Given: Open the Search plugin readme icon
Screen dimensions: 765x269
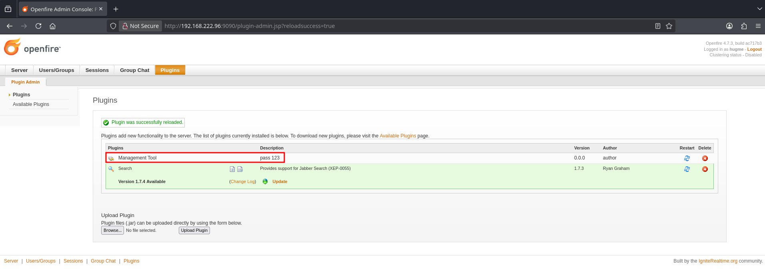Looking at the screenshot, I should (x=232, y=169).
